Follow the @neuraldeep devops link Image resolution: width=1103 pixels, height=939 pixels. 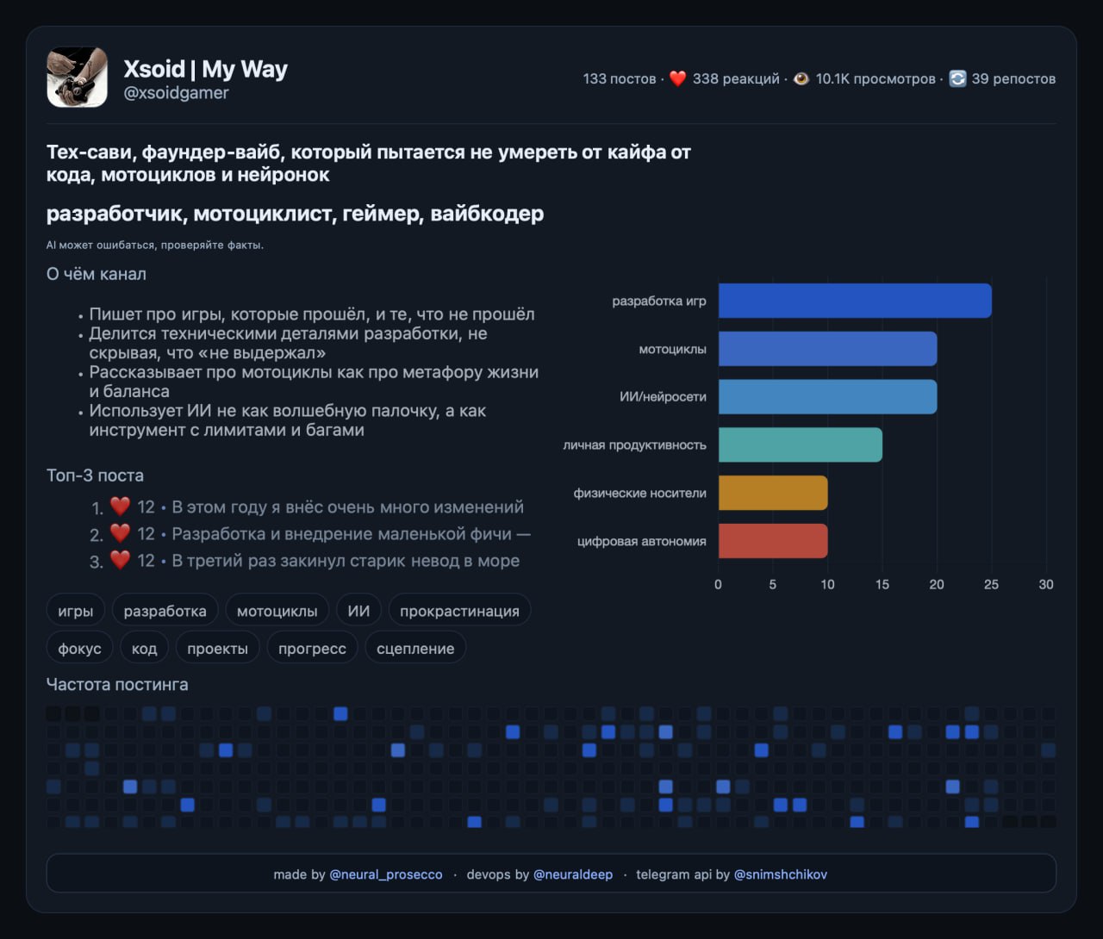573,874
